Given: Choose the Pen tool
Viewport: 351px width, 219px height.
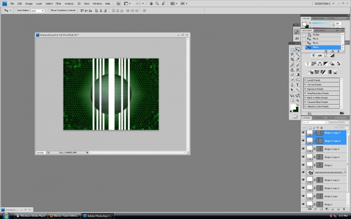Looking at the screenshot, I should (x=292, y=85).
